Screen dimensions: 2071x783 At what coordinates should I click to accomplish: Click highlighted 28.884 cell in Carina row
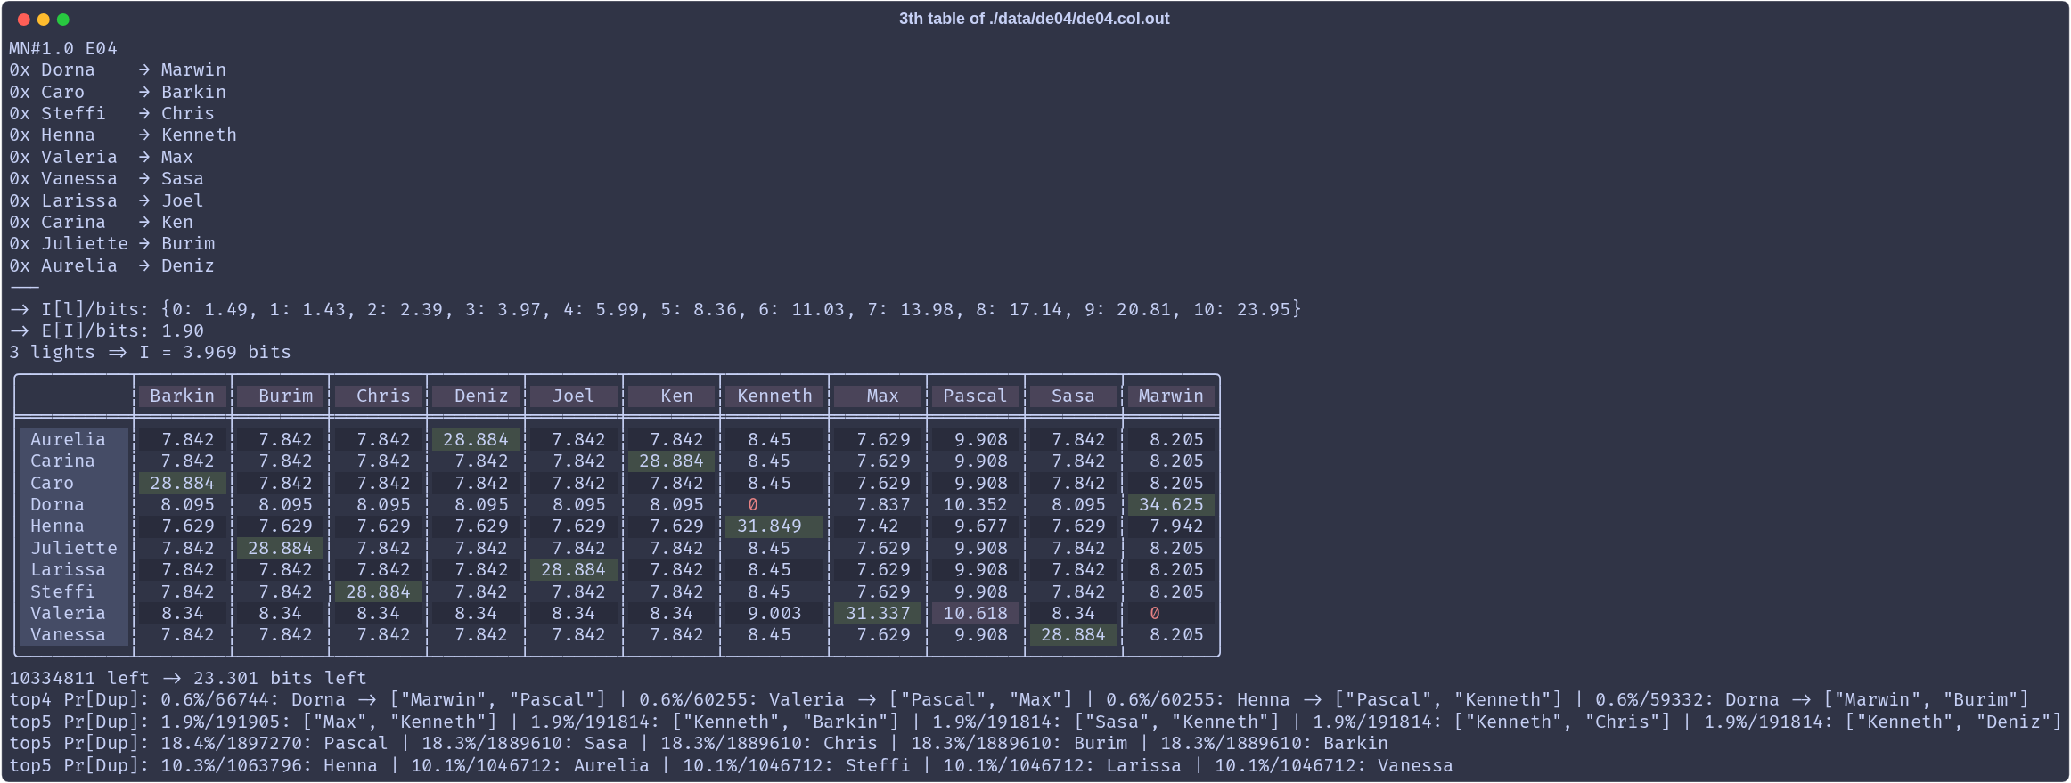671,461
